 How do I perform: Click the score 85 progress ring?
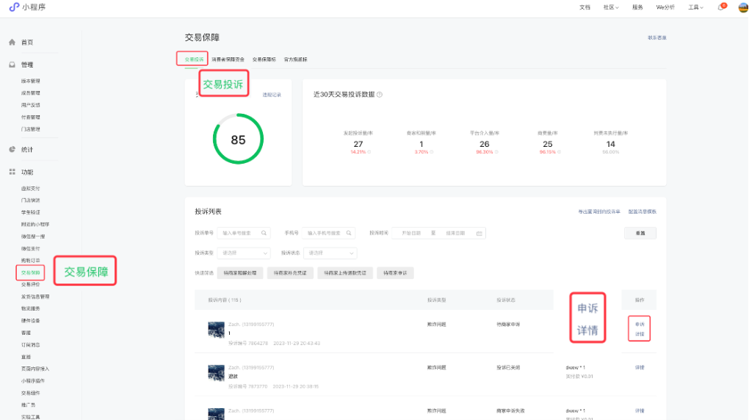(x=238, y=139)
